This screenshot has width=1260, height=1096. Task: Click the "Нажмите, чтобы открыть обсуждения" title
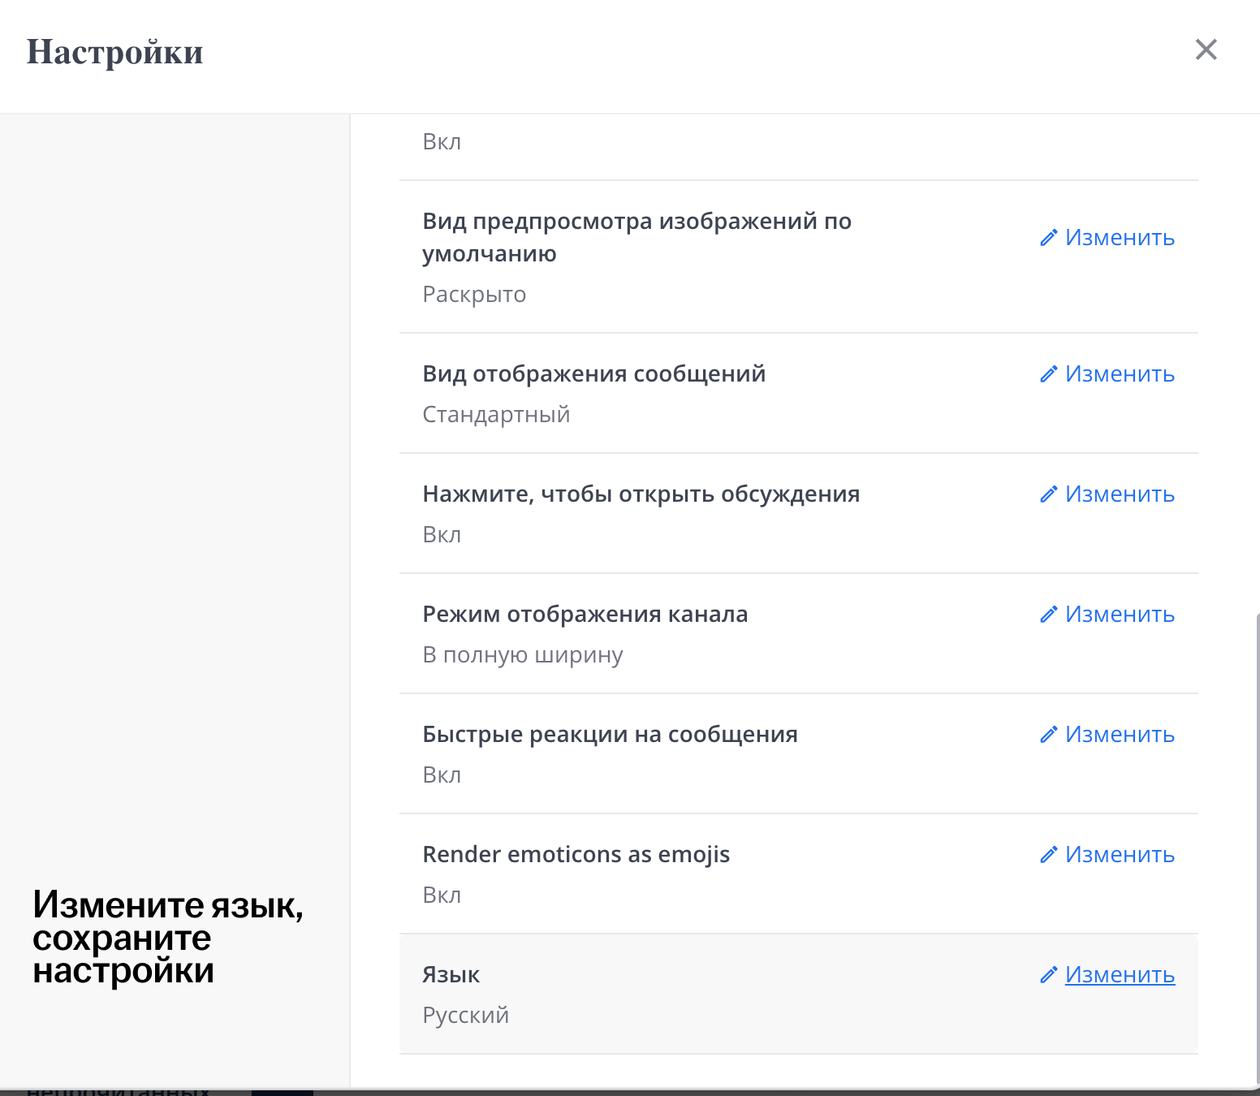click(x=641, y=494)
